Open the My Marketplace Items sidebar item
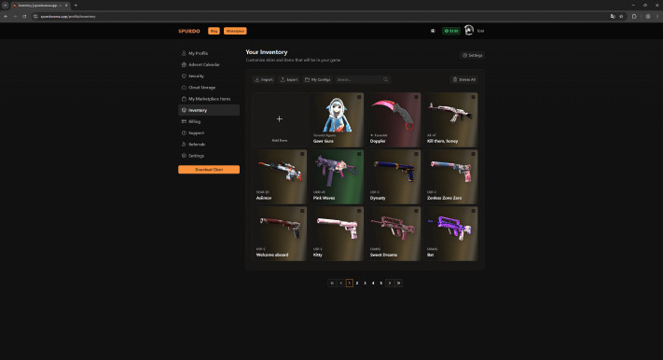Screen dimensions: 663x360 (209, 99)
